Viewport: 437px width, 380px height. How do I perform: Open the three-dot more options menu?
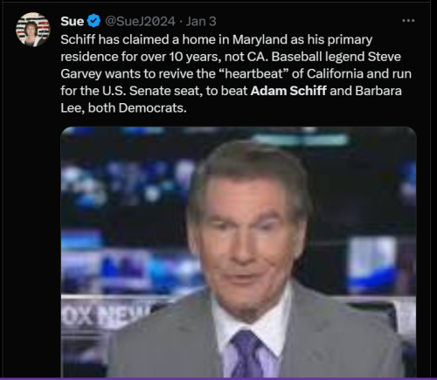(x=408, y=21)
